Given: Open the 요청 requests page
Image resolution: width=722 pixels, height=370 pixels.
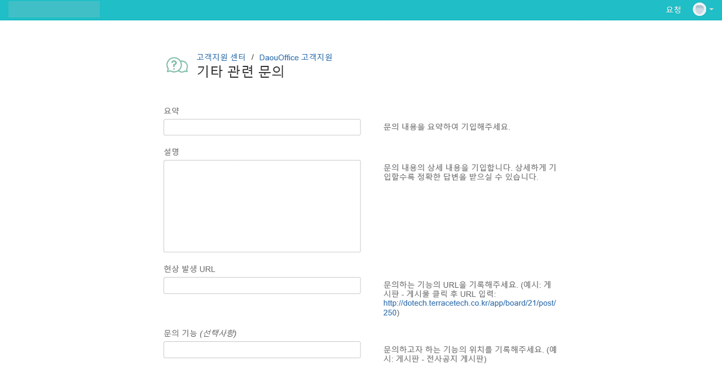Looking at the screenshot, I should pyautogui.click(x=673, y=10).
